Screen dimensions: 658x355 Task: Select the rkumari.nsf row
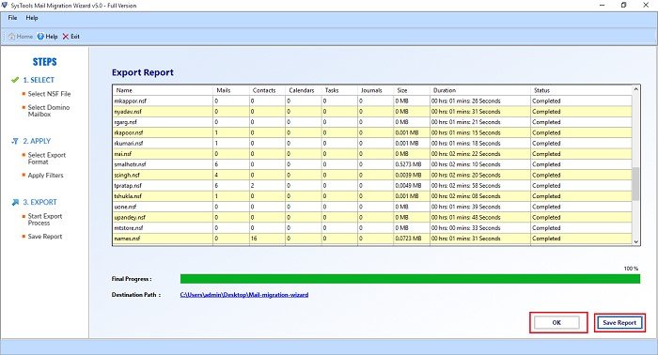372,144
